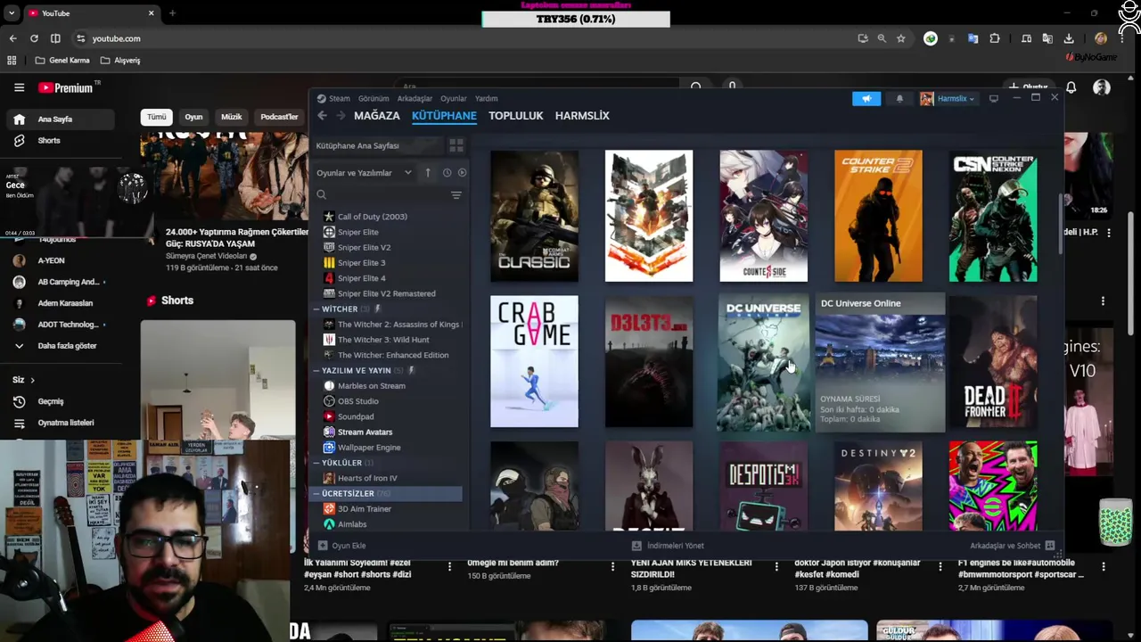Open Arkadaşlar menu in Steam
This screenshot has width=1141, height=642.
pyautogui.click(x=415, y=99)
